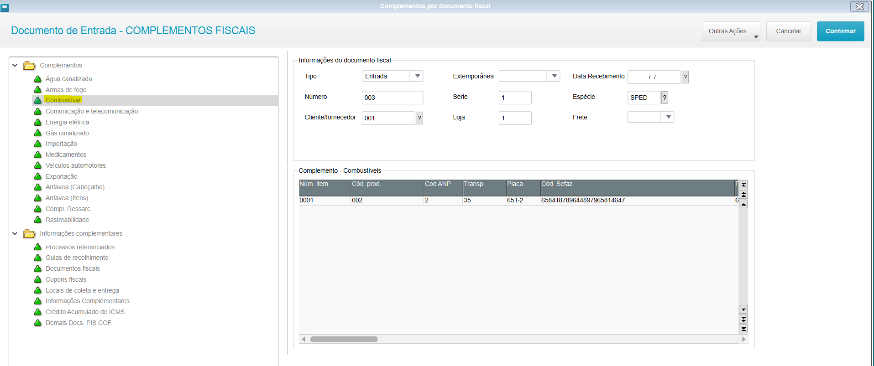Click the Cancelar button

(x=789, y=31)
